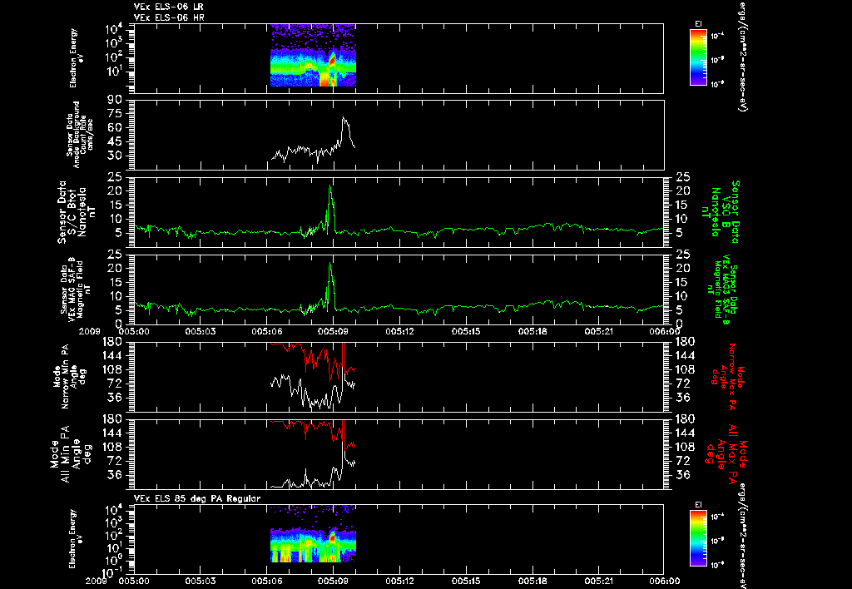Select the 'VEx ELS 85 deg PA Regular' label
852x589 pixels.
coord(197,498)
